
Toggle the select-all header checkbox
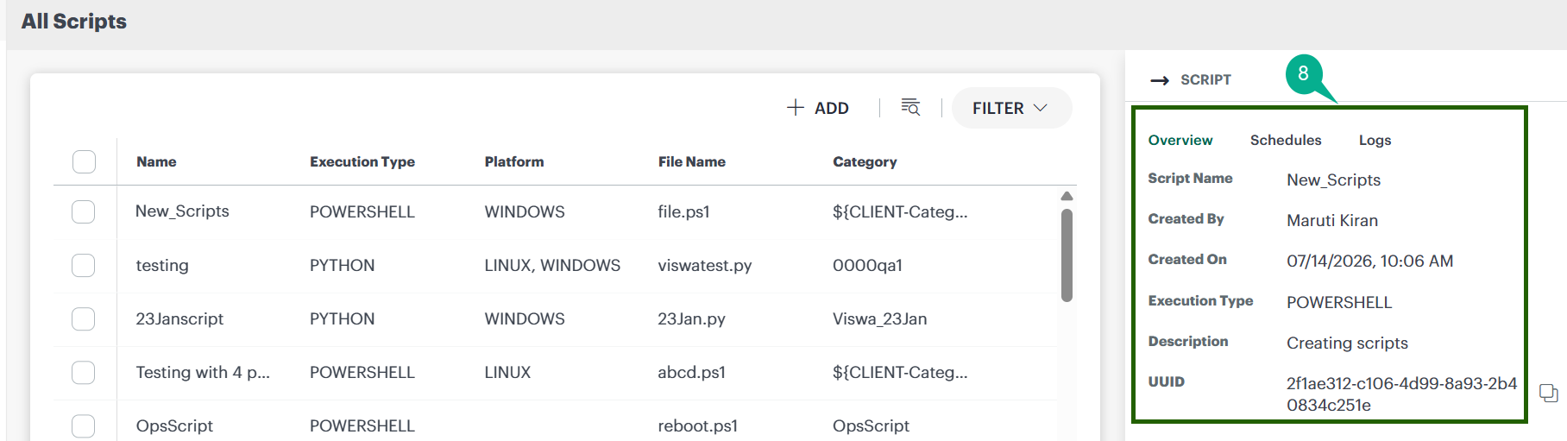[84, 161]
